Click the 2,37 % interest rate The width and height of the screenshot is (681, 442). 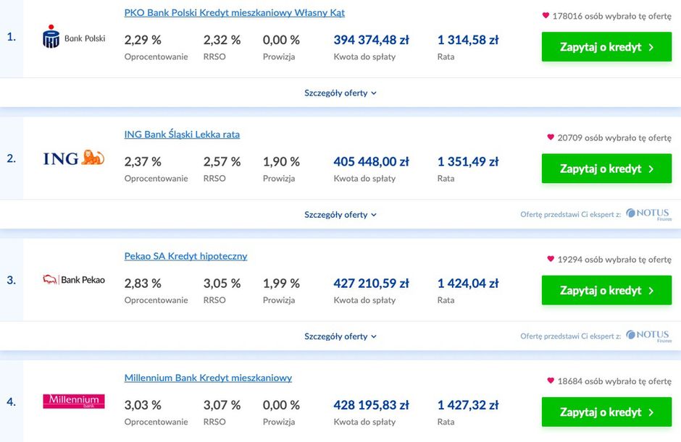pyautogui.click(x=143, y=162)
